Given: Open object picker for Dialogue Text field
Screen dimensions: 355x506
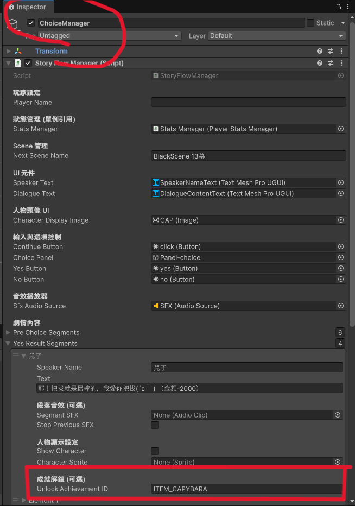Looking at the screenshot, I should 341,193.
